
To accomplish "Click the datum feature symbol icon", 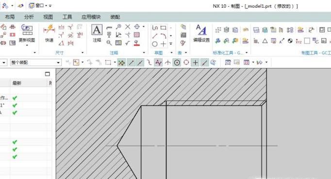I will tap(109, 35).
